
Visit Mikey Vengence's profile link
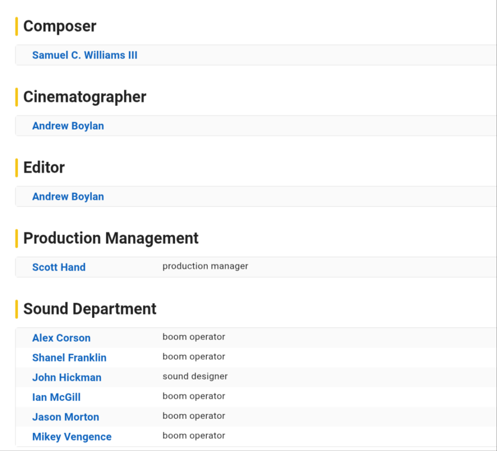coord(72,437)
